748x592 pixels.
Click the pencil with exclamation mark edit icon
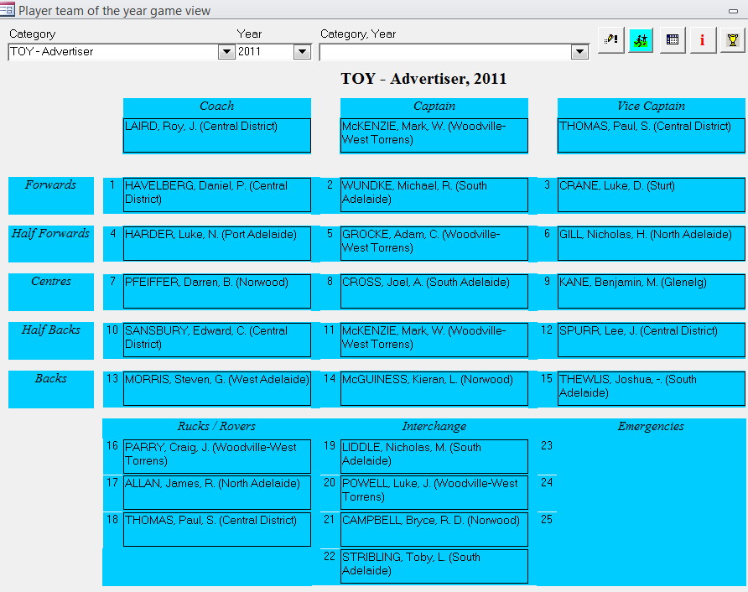click(610, 40)
